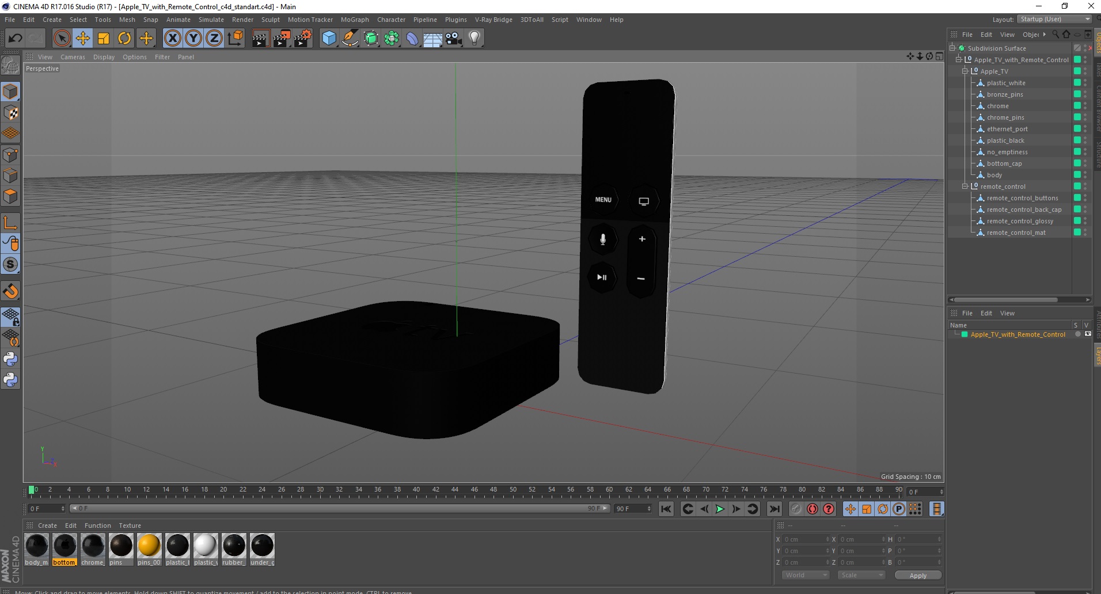Screen dimensions: 1101x594
Task: Click frame 30 on the timeline
Action: 320,491
